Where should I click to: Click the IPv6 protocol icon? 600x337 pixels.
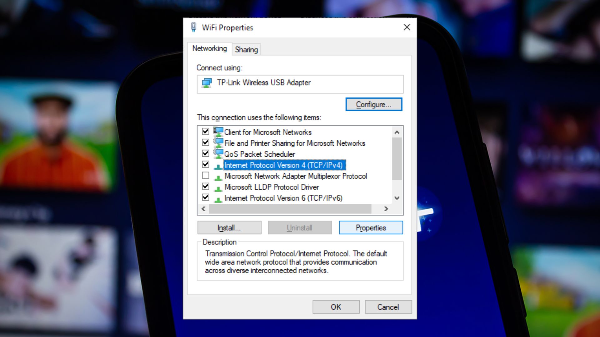pyautogui.click(x=218, y=199)
